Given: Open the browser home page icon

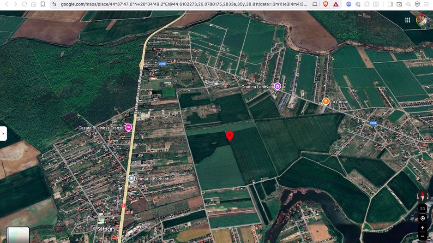Looking at the screenshot, I should tap(34, 4).
